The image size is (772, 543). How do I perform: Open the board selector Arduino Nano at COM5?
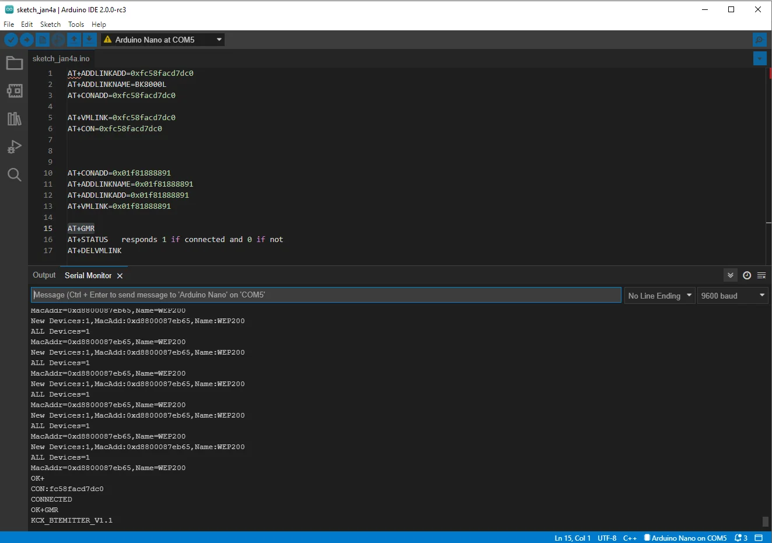tap(163, 40)
